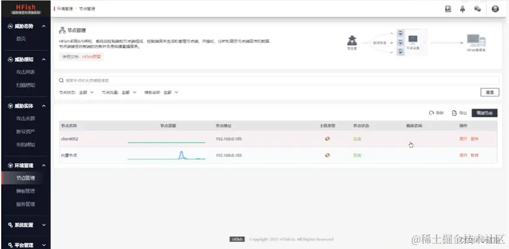This screenshot has height=249, width=509.
Task: Click the 环境管理 breadcrumb in top bar
Action: coord(65,9)
